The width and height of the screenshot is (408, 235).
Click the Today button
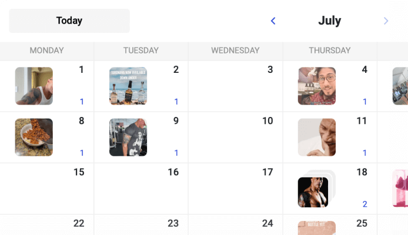coord(69,21)
